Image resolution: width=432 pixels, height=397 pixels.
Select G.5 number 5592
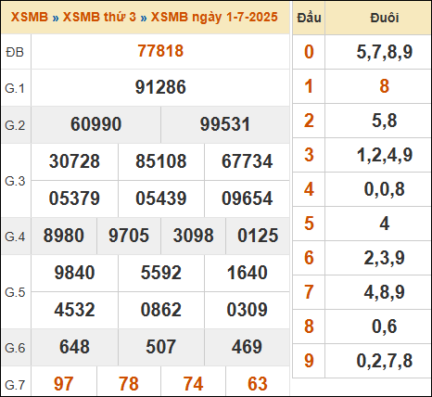(x=161, y=273)
